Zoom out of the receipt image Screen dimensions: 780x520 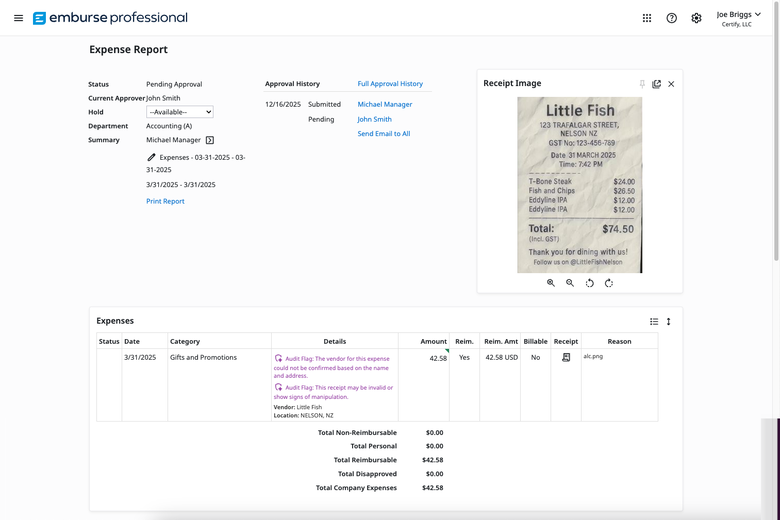tap(570, 282)
